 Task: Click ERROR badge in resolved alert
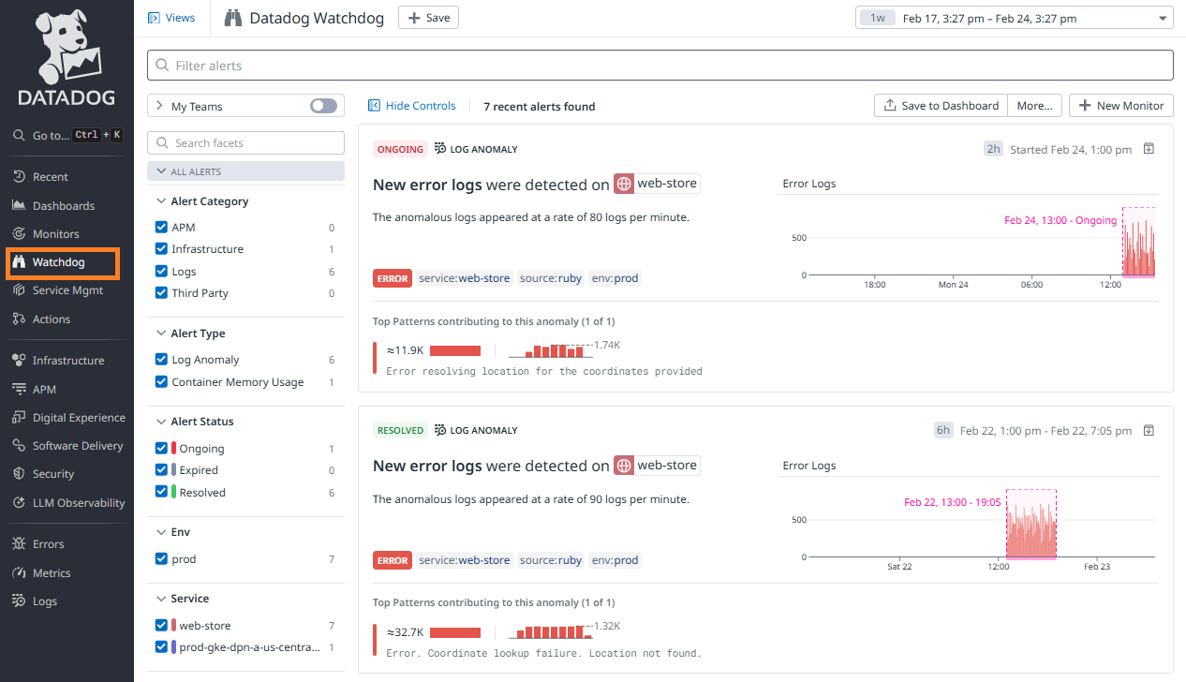click(393, 560)
